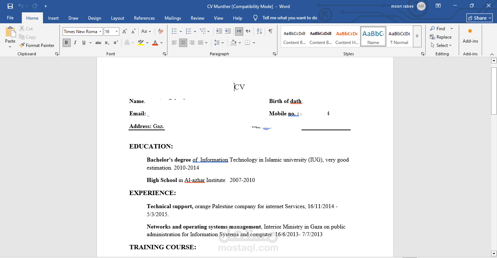Decrease paragraph indent
This screenshot has width=497, height=258.
point(219,31)
